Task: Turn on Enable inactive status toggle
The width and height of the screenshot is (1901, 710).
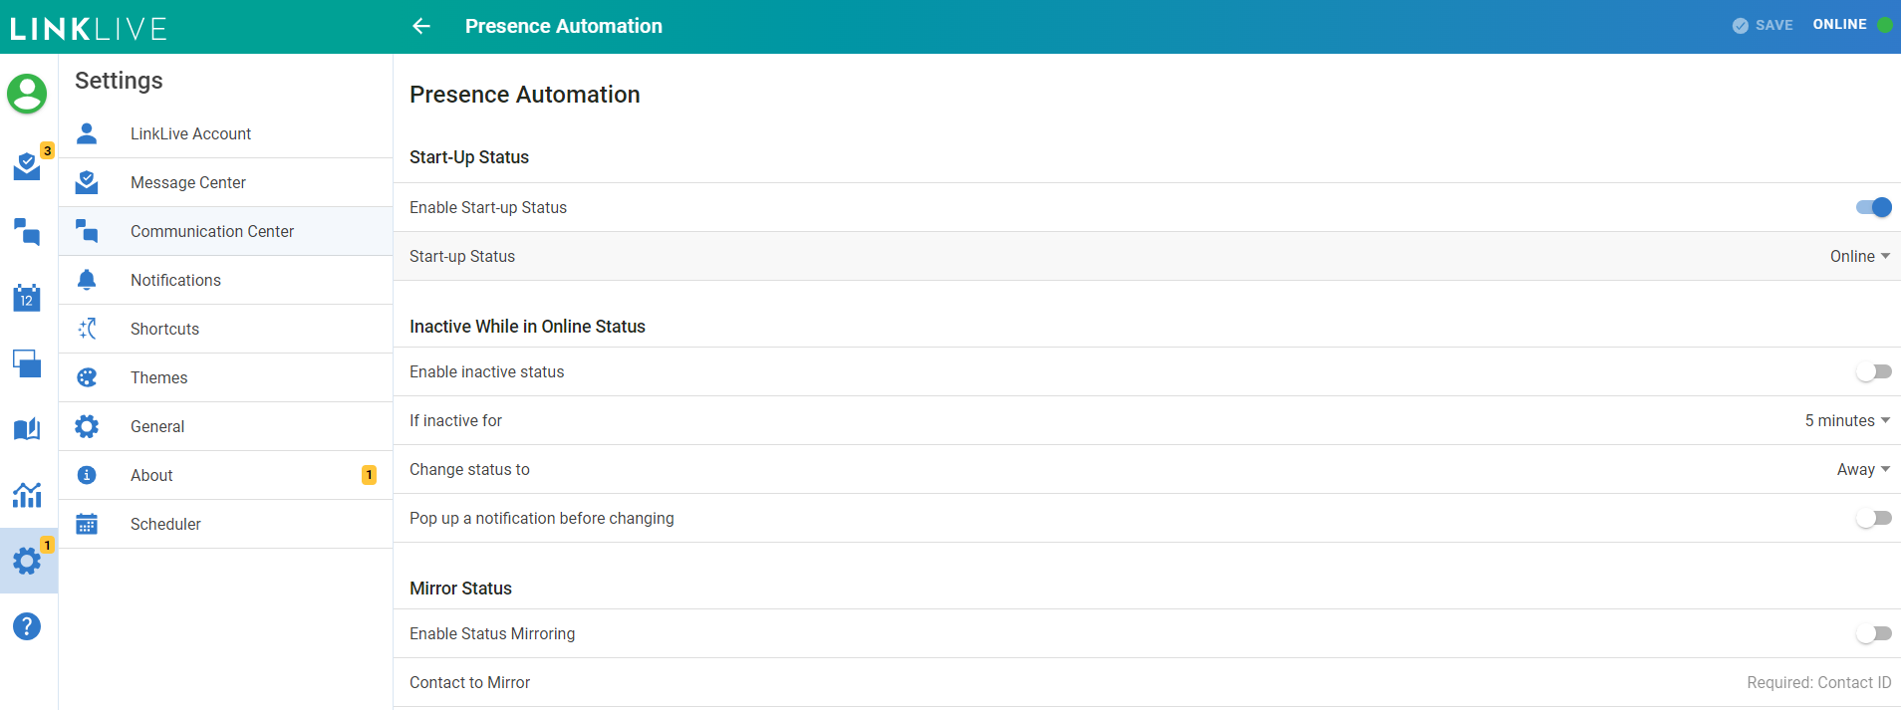Action: tap(1873, 371)
